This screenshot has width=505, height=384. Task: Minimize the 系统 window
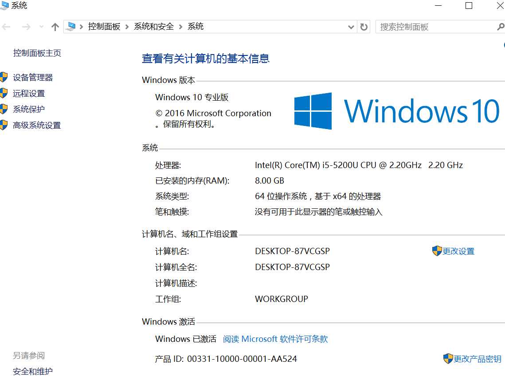point(438,5)
